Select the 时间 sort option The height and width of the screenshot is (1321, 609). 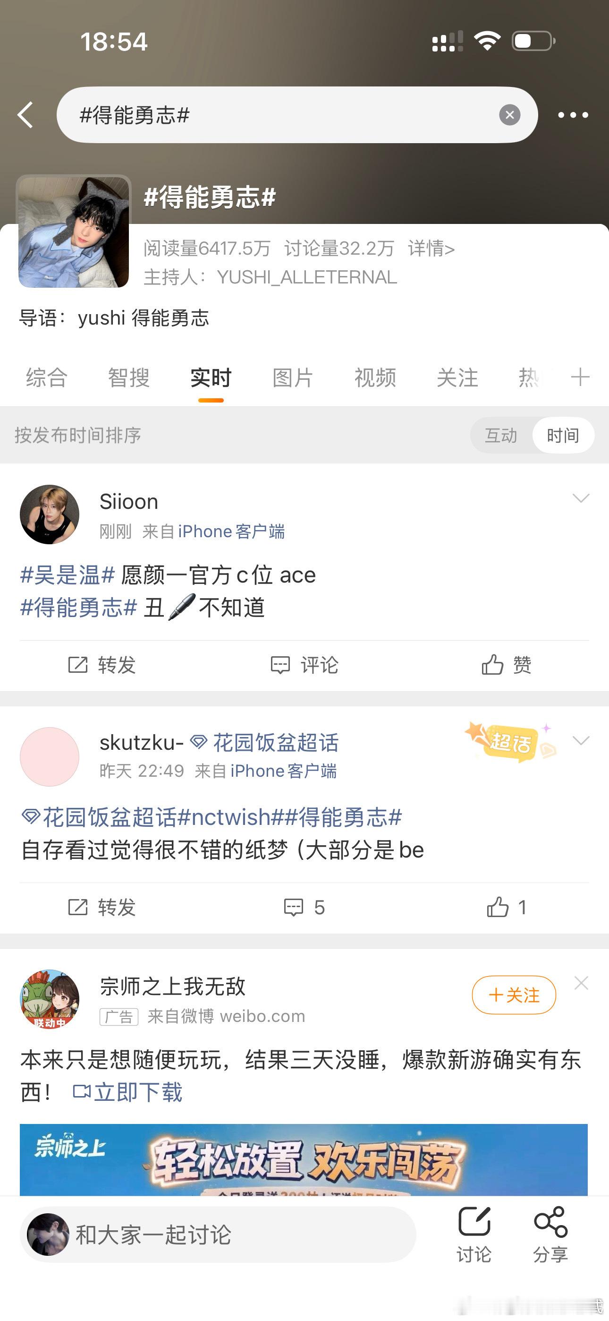563,436
